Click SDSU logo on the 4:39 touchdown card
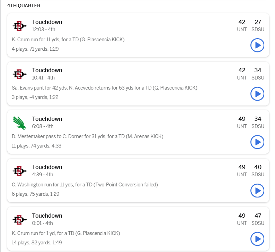 [x=19, y=171]
